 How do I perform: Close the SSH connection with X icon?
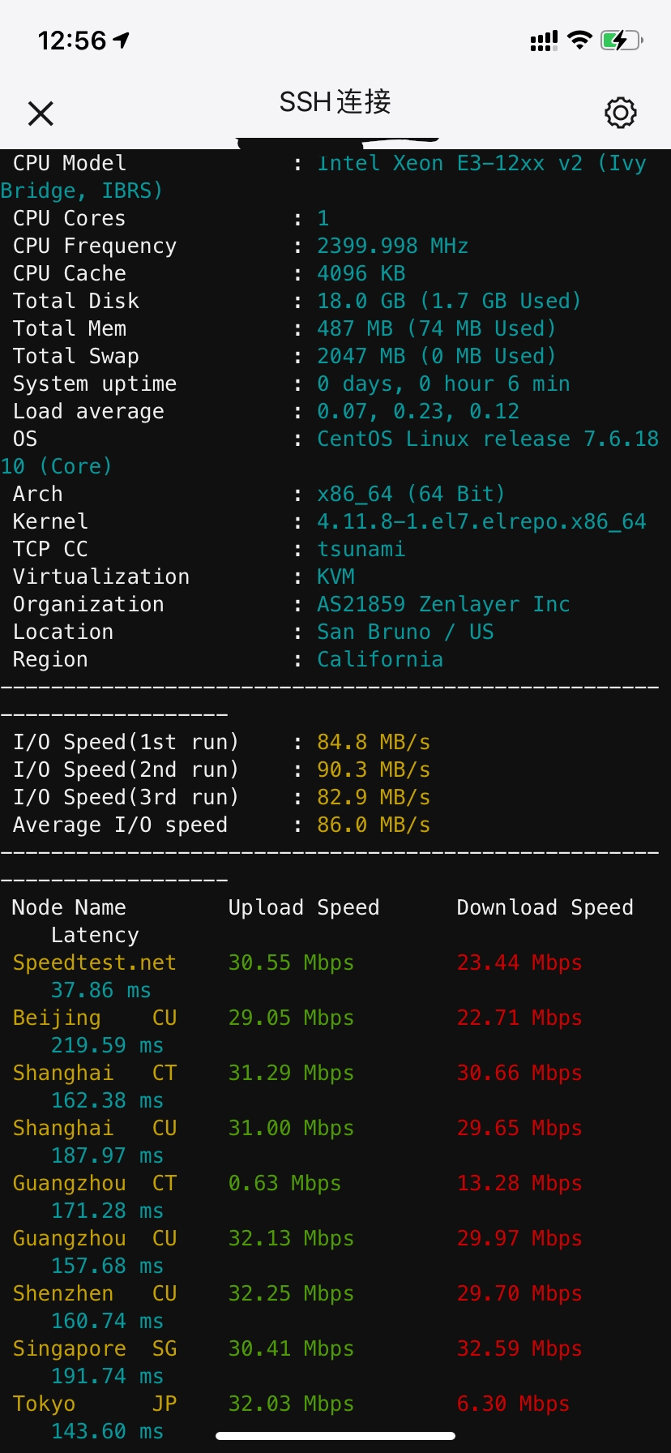[x=41, y=114]
